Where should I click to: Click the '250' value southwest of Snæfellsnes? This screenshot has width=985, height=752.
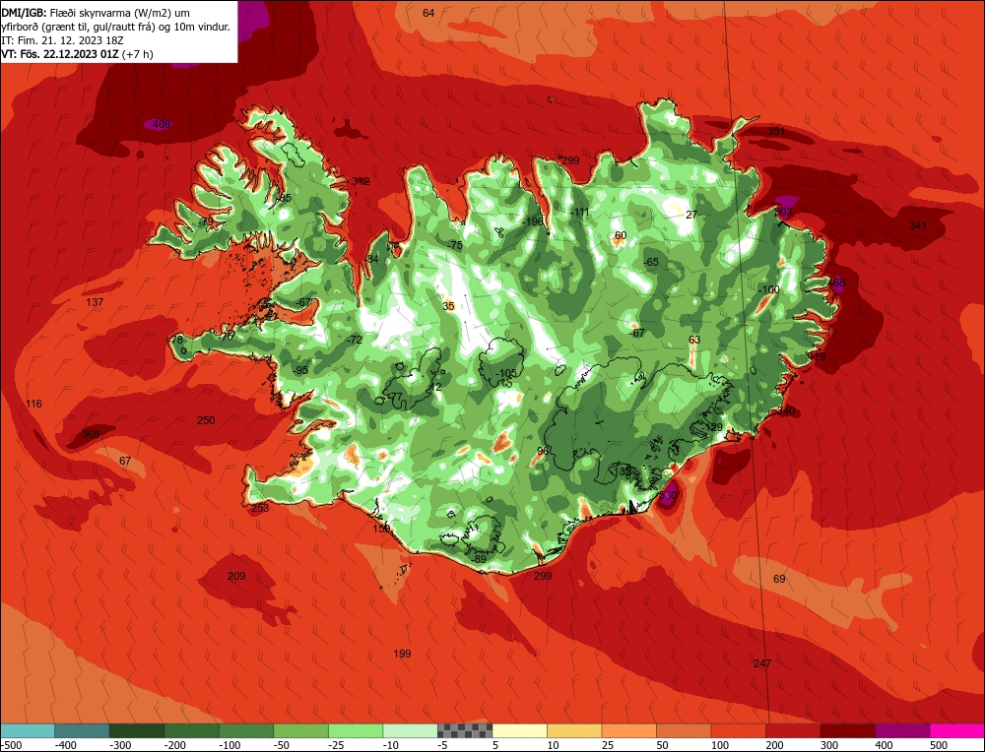[x=206, y=420]
